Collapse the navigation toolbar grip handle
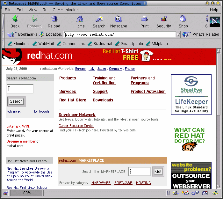This screenshot has height=199, width=223. pos(3,21)
